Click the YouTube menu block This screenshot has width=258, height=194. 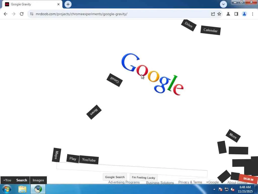pos(89,160)
